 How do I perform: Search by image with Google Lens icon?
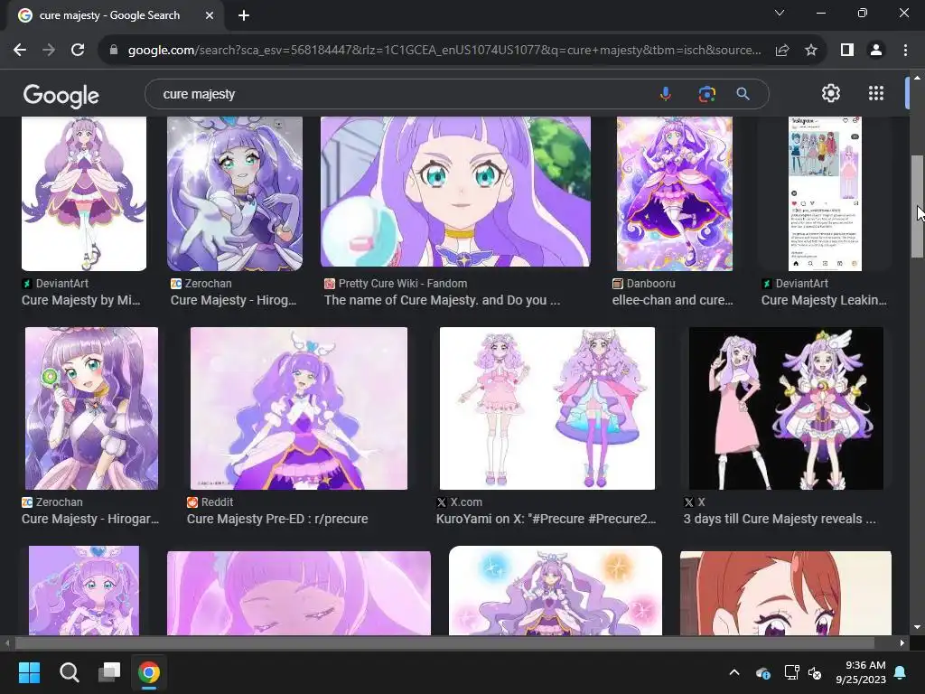(x=706, y=94)
